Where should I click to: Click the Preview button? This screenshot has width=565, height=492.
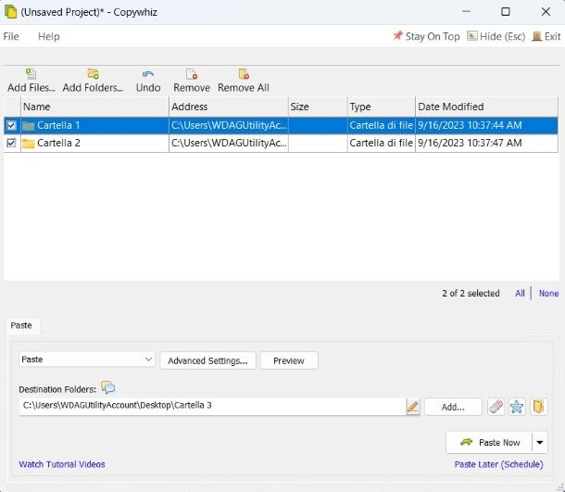(x=289, y=360)
